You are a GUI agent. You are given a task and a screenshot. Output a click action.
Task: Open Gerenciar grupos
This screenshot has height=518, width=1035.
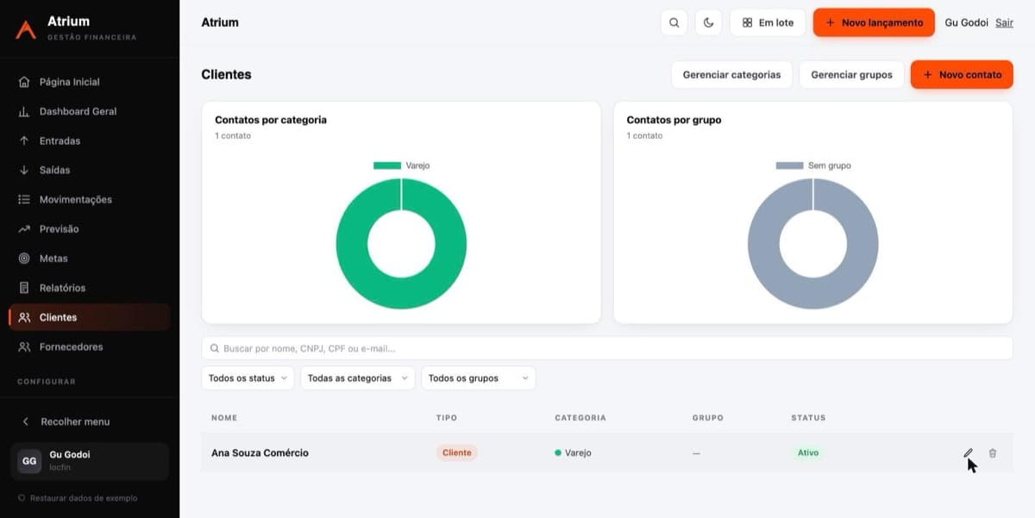[851, 74]
